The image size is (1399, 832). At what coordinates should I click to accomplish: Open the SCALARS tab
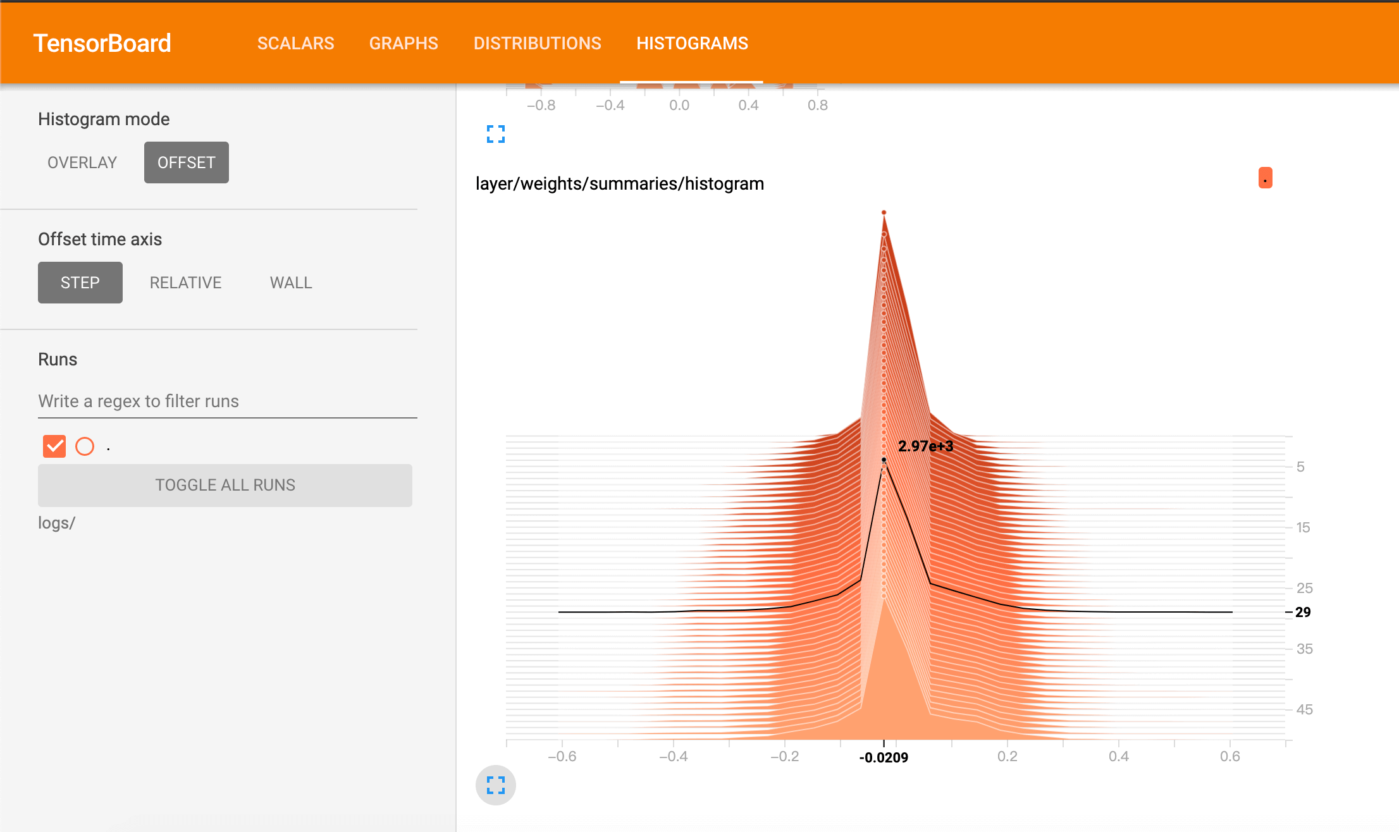pyautogui.click(x=295, y=43)
